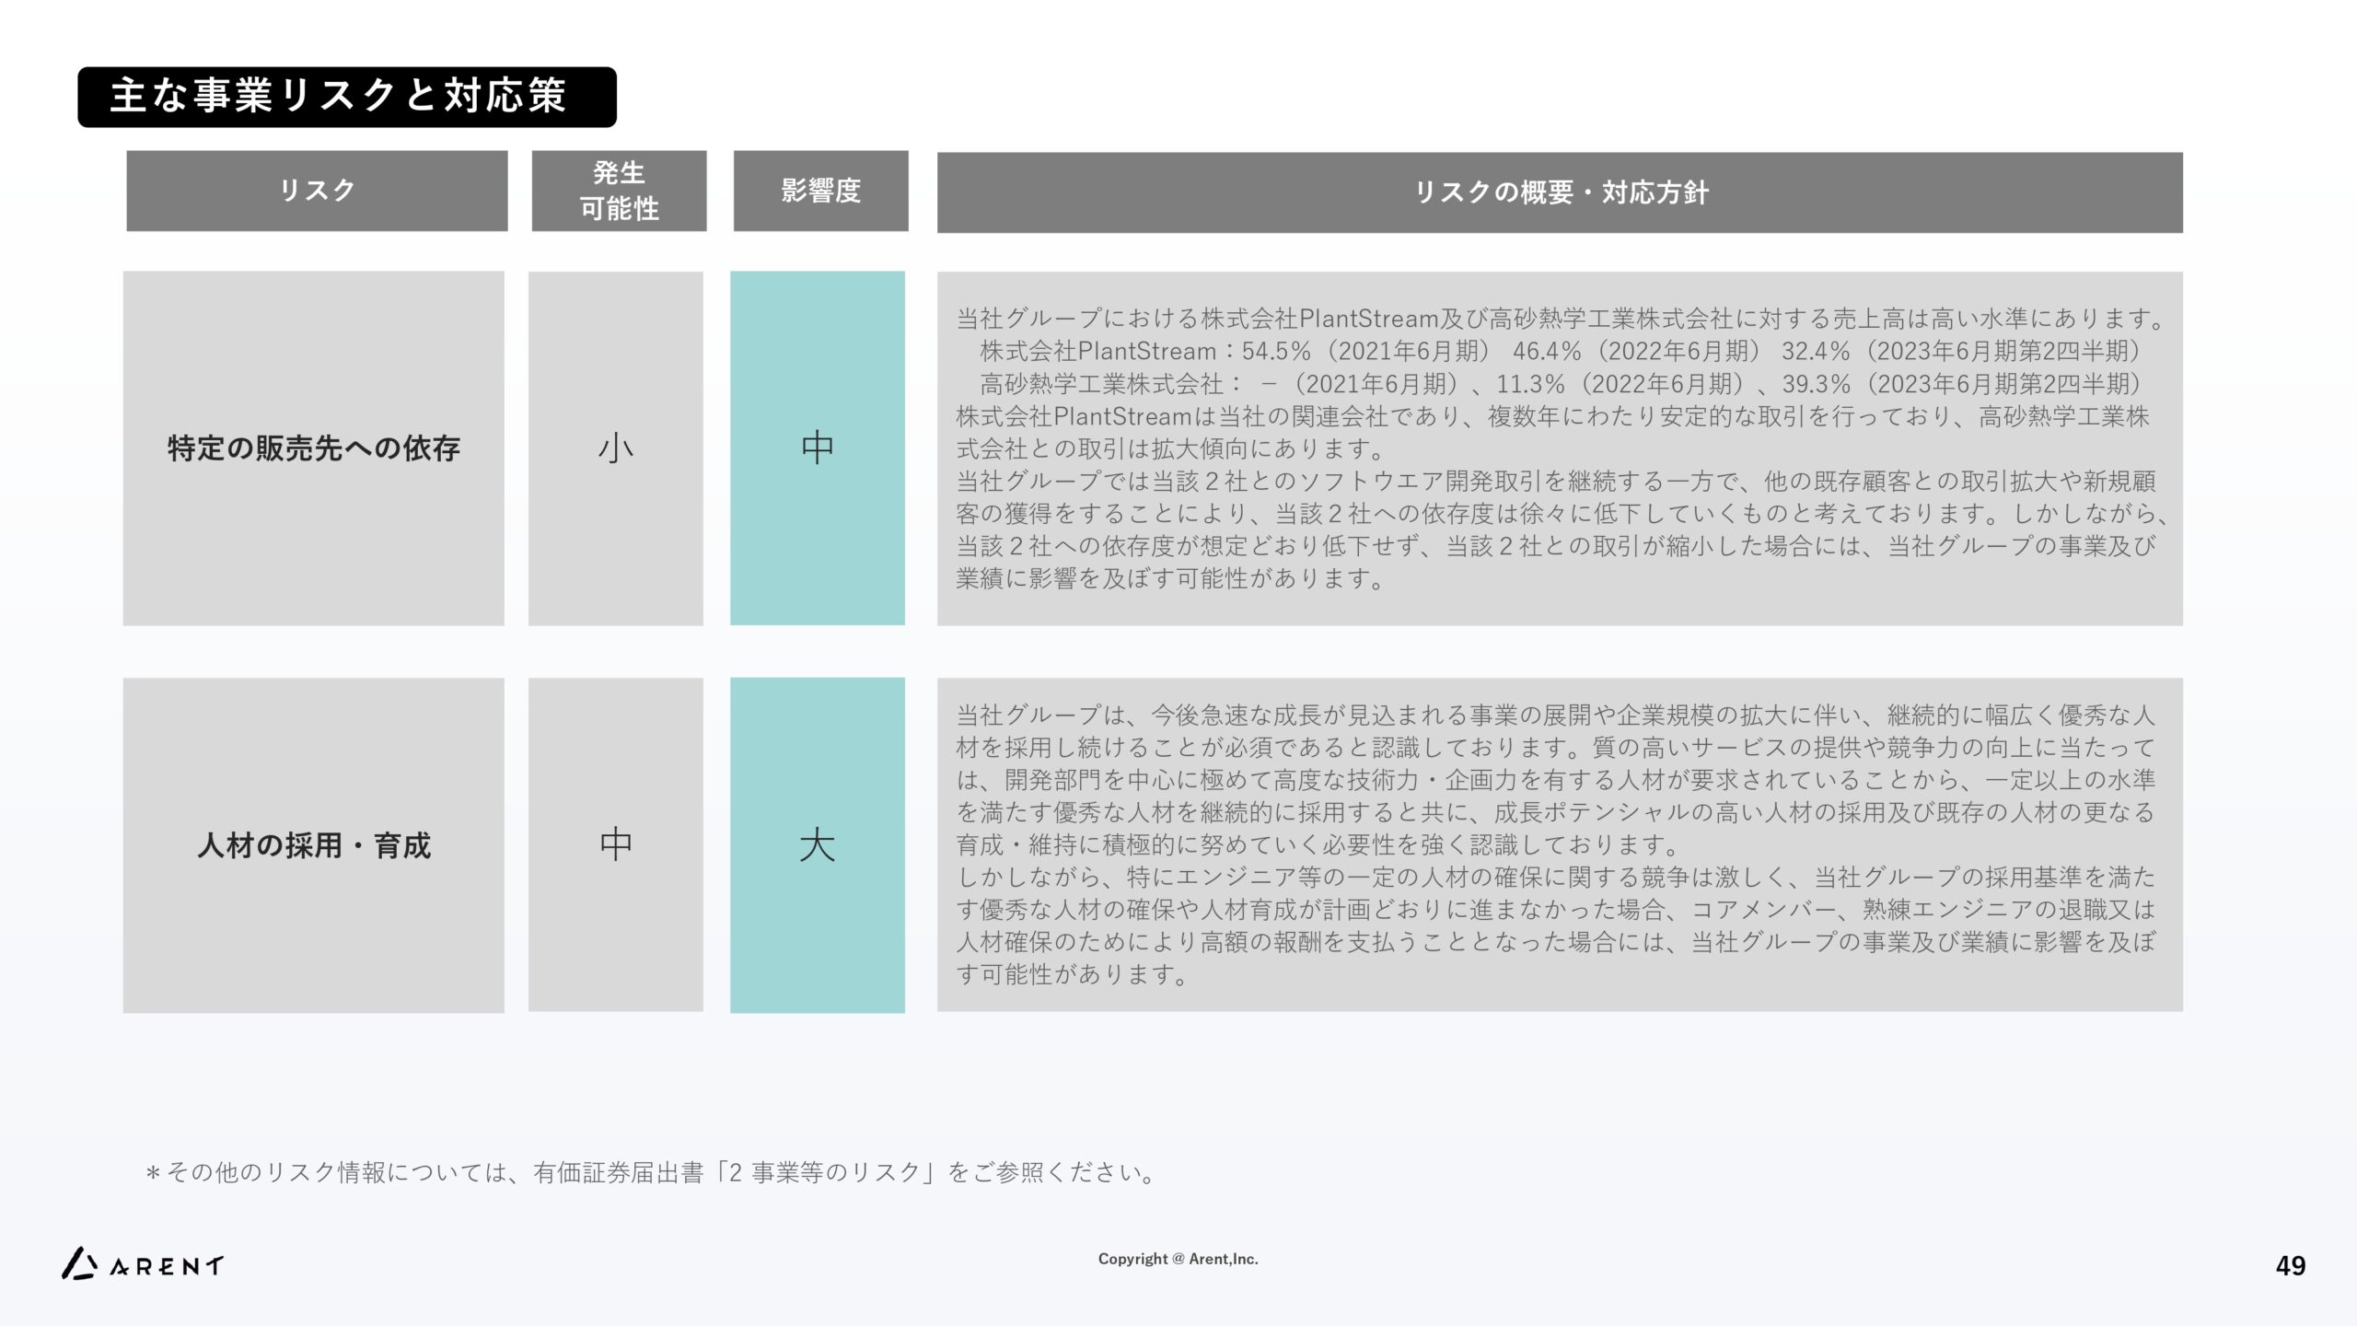Click the teal 中 impact cell

click(817, 448)
